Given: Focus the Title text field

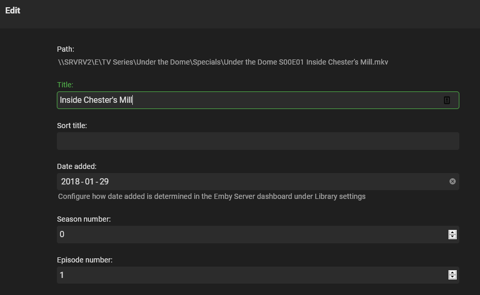Looking at the screenshot, I should click(248, 100).
